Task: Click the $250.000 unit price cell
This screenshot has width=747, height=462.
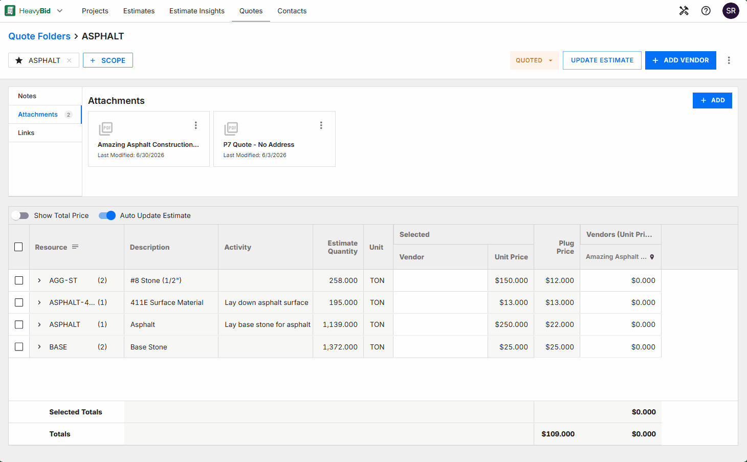Action: (x=511, y=324)
